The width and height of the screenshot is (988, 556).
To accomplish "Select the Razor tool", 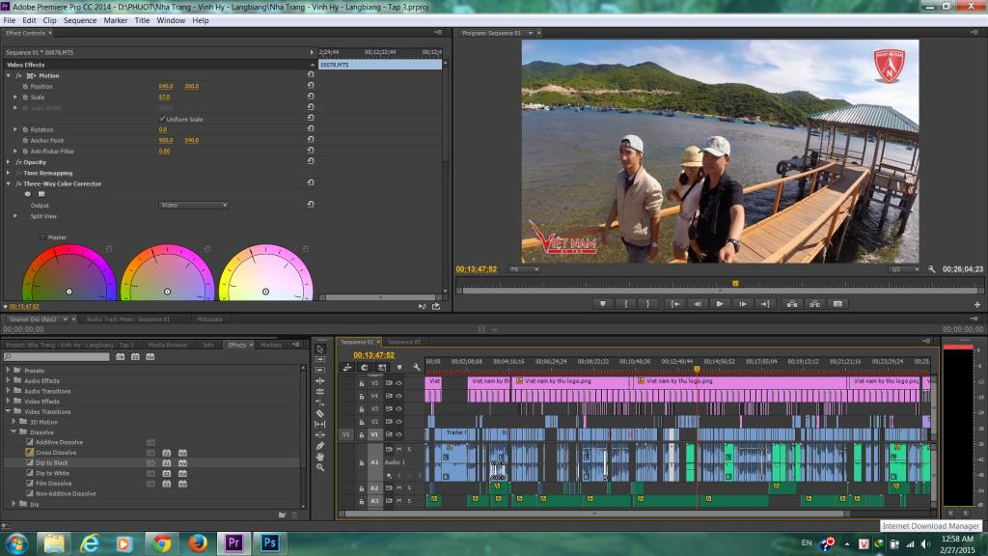I will click(x=320, y=413).
